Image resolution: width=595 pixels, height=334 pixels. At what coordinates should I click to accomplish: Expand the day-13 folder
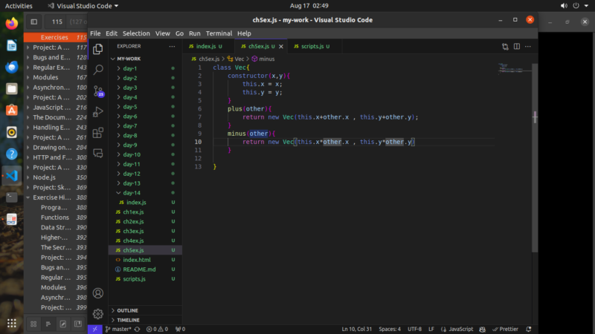(146, 183)
